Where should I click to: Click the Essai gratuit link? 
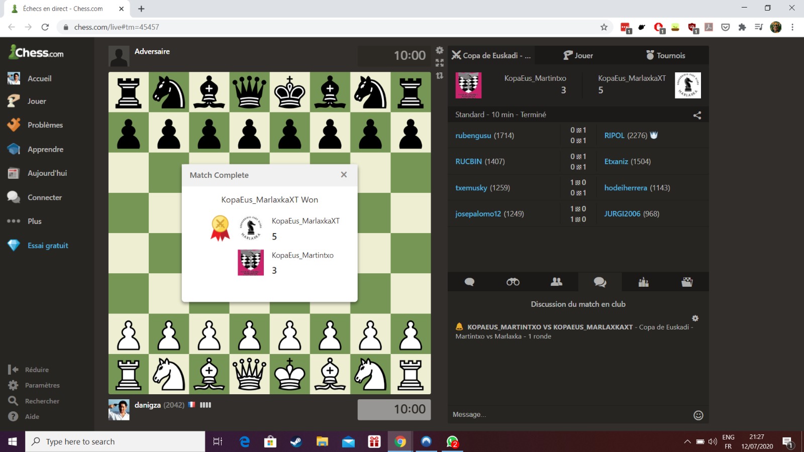[48, 246]
